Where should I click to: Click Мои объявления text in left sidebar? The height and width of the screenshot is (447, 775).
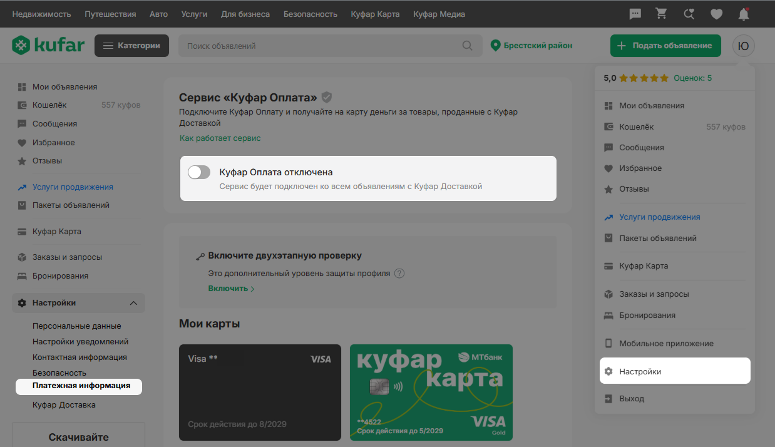pos(65,87)
